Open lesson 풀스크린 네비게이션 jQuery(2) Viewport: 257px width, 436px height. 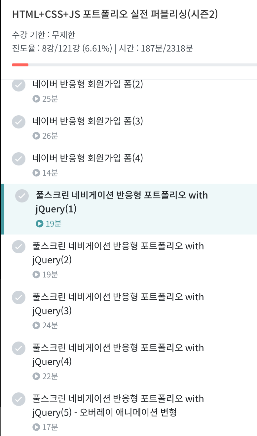pyautogui.click(x=118, y=253)
